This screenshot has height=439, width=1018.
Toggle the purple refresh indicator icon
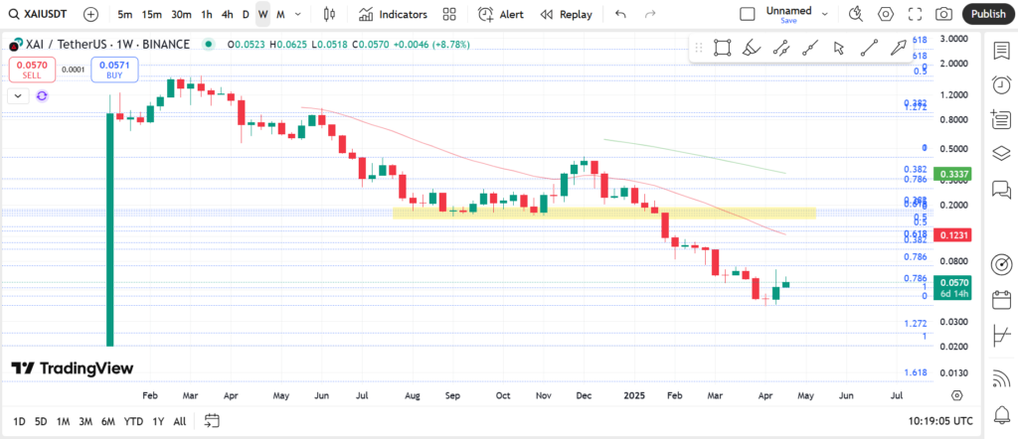click(42, 95)
